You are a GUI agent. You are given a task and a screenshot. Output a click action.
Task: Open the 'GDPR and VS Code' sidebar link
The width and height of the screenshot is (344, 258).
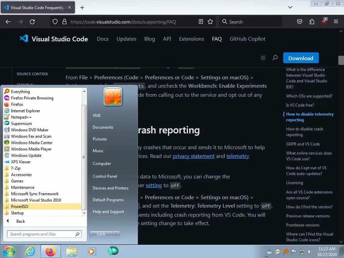click(x=303, y=144)
